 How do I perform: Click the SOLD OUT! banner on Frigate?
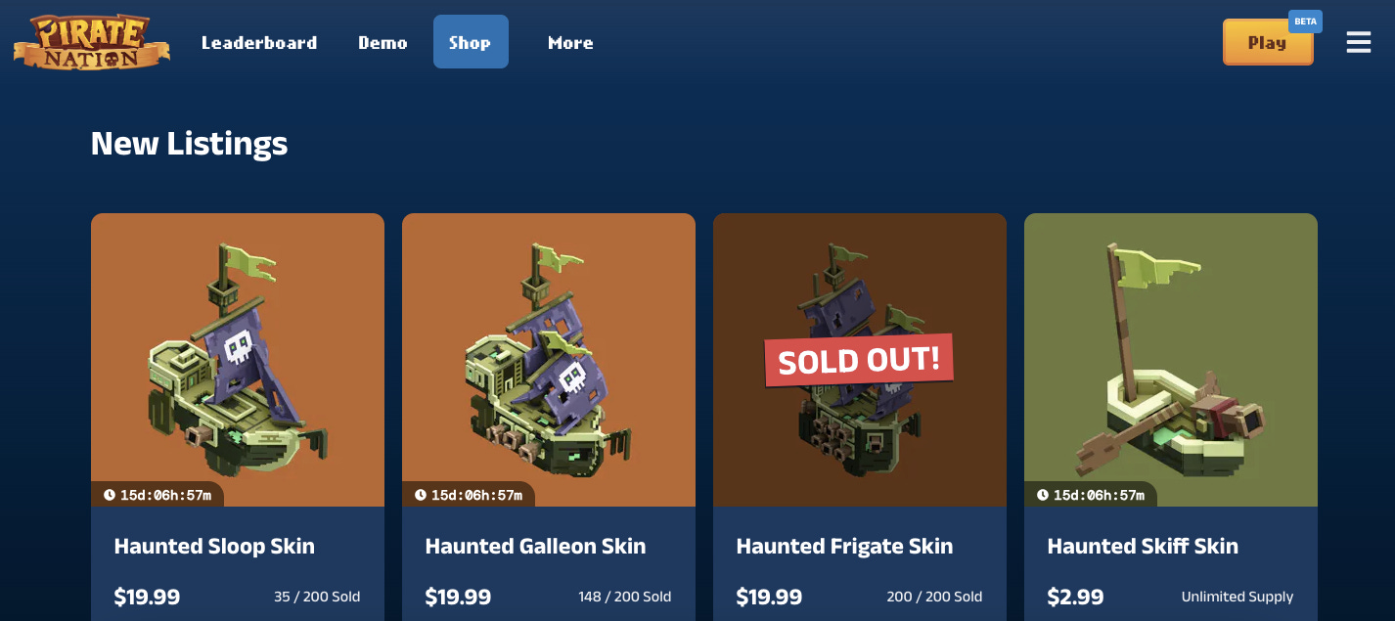click(859, 360)
